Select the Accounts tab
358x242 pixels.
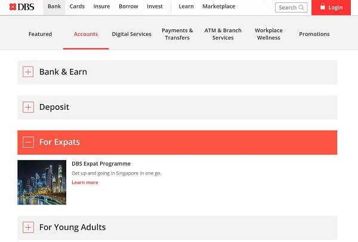click(x=86, y=34)
